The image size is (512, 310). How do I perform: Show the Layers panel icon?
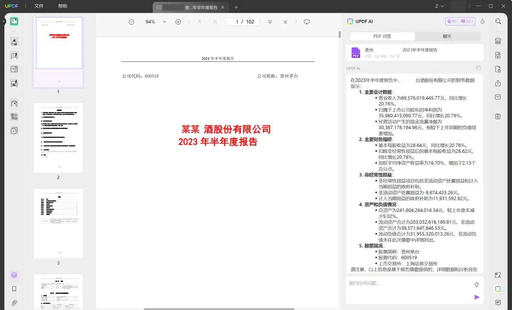tap(14, 275)
